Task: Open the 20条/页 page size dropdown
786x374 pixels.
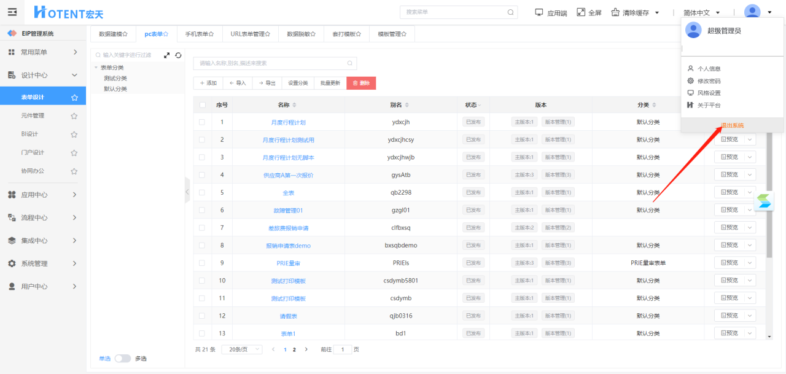Action: click(x=241, y=349)
